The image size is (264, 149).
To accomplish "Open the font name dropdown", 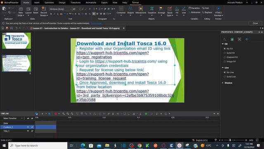I will (x=71, y=9).
